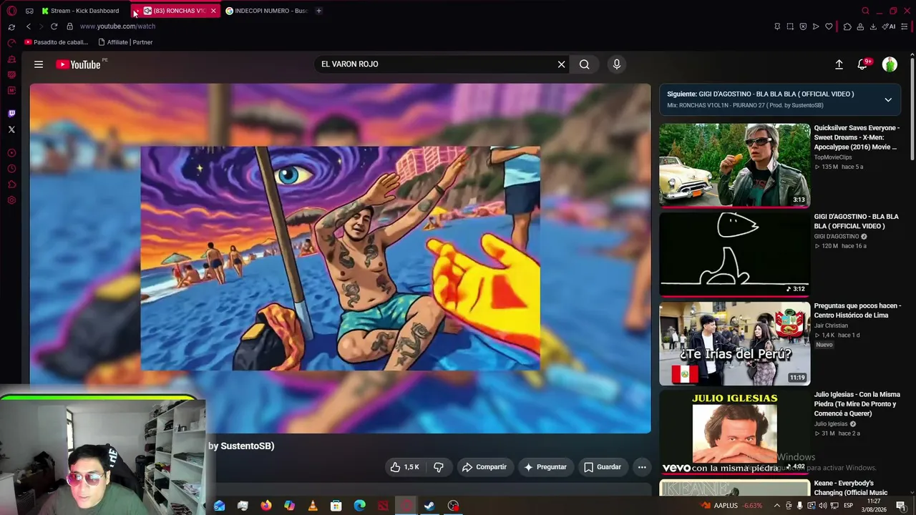This screenshot has width=916, height=515.
Task: Open the X (Twitter) sidebar panel
Action: pos(11,129)
